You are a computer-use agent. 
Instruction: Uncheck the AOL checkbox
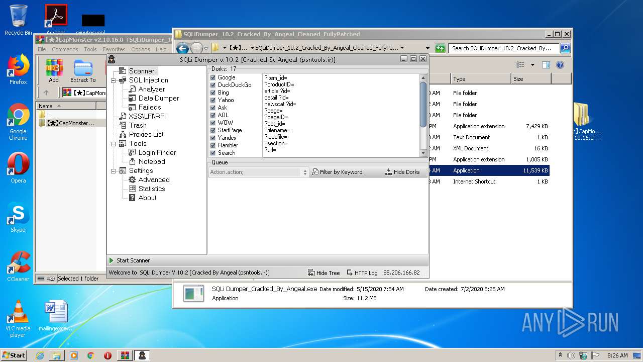[x=213, y=115]
